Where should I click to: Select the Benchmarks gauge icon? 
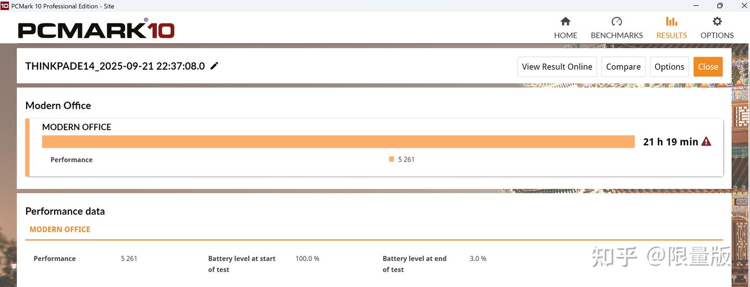[x=617, y=21]
